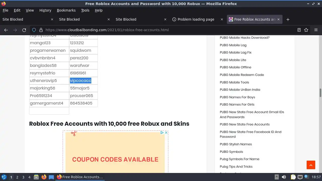Open the volume control in tray
This screenshot has height=181, width=322.
coord(284,177)
